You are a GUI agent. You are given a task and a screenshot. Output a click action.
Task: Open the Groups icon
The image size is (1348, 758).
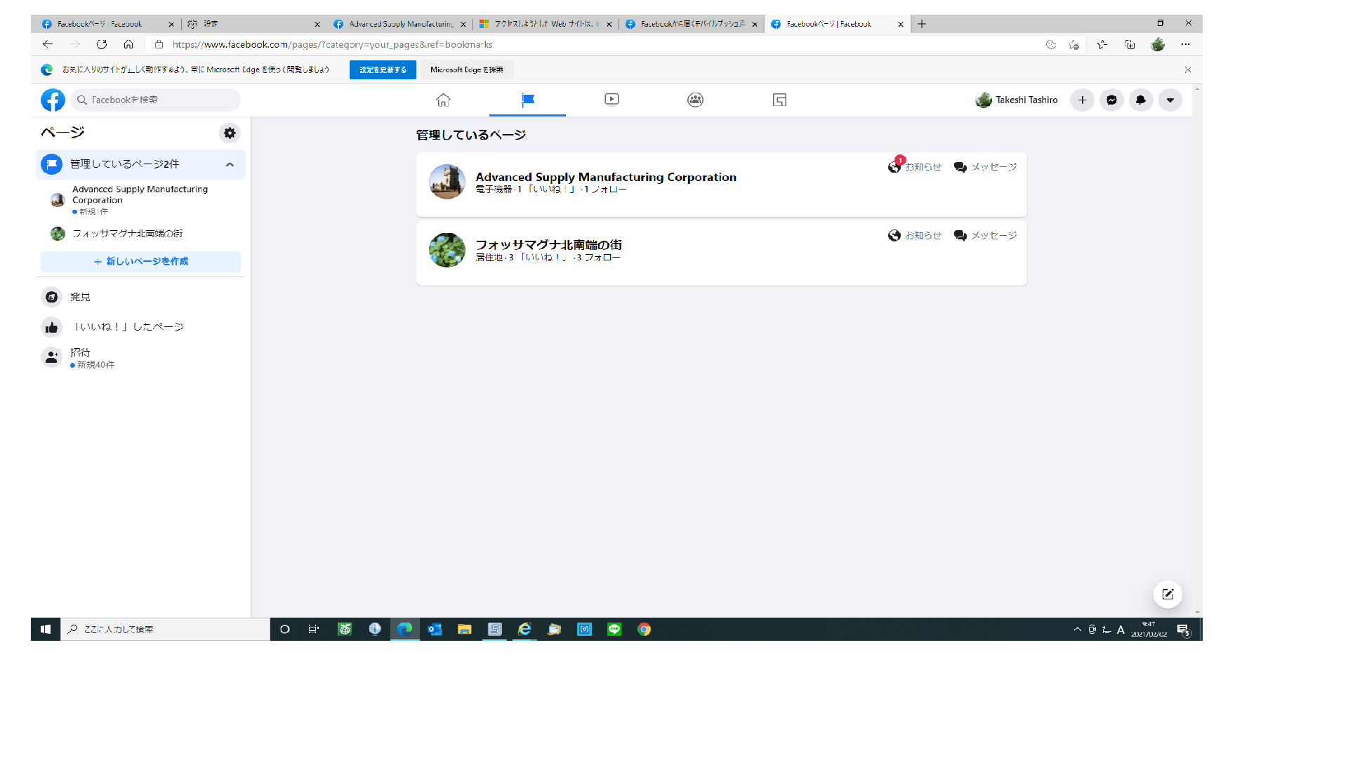point(695,100)
